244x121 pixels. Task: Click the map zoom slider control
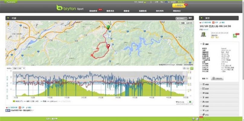pyautogui.click(x=8, y=30)
